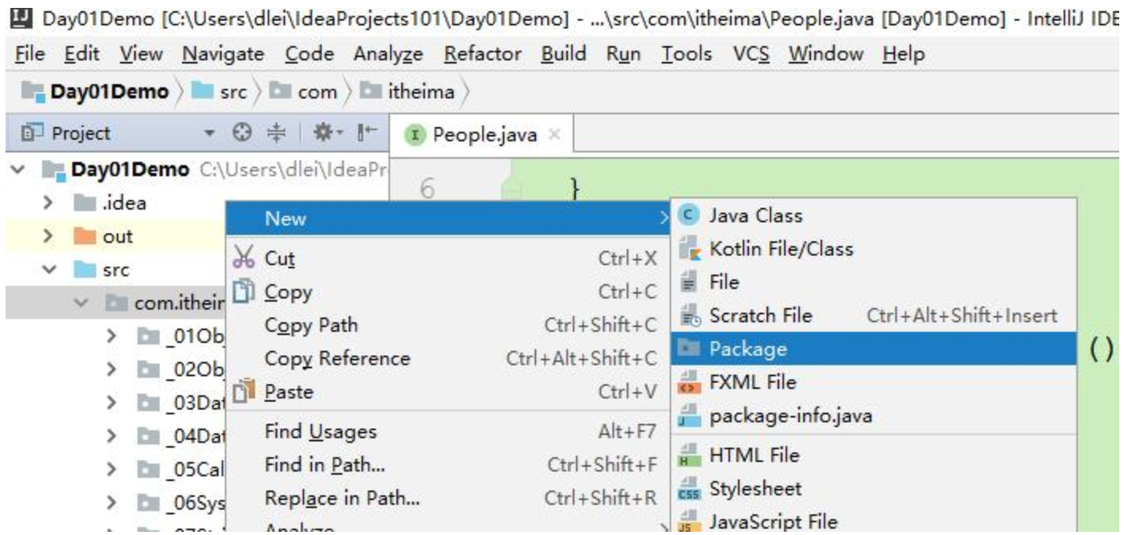Click the Cut scissors icon

point(245,258)
